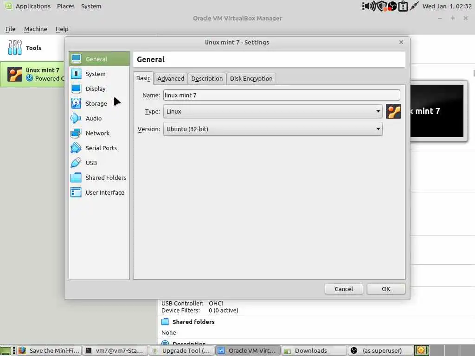Go to Storage settings

99,103
